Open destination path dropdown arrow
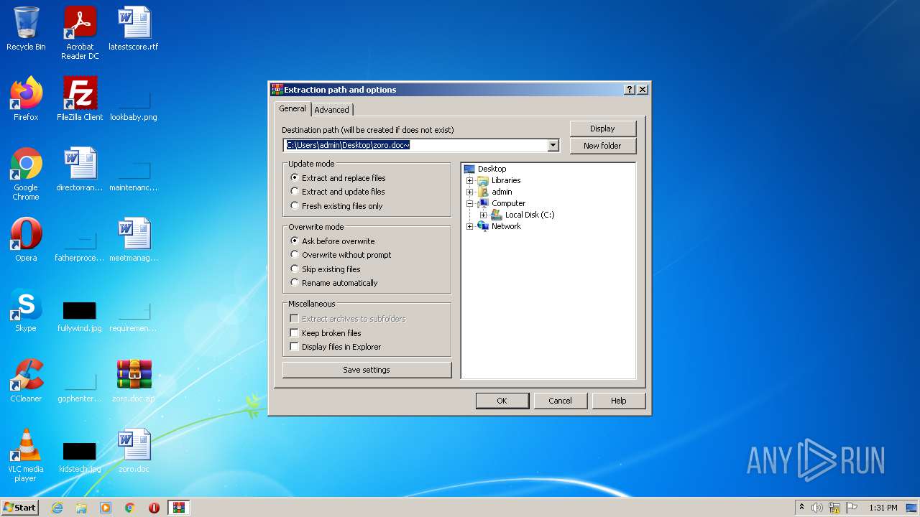The height and width of the screenshot is (517, 920). (x=553, y=146)
